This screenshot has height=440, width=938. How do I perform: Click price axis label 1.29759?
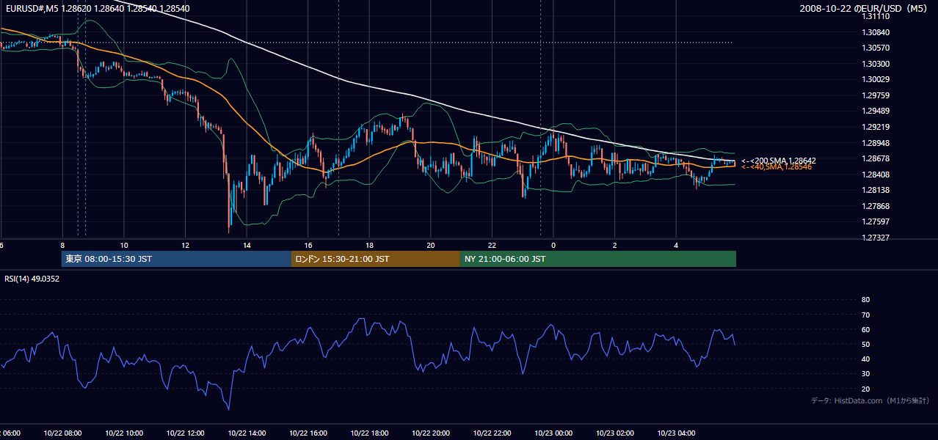pyautogui.click(x=876, y=95)
